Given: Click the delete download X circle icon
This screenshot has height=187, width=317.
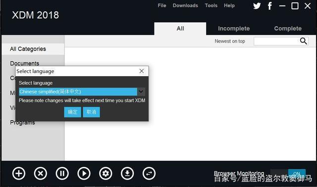Looking at the screenshot, I should [41, 173].
